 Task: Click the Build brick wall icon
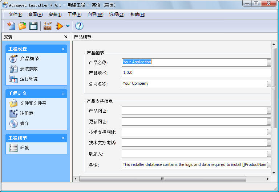pyautogui.click(x=48, y=26)
